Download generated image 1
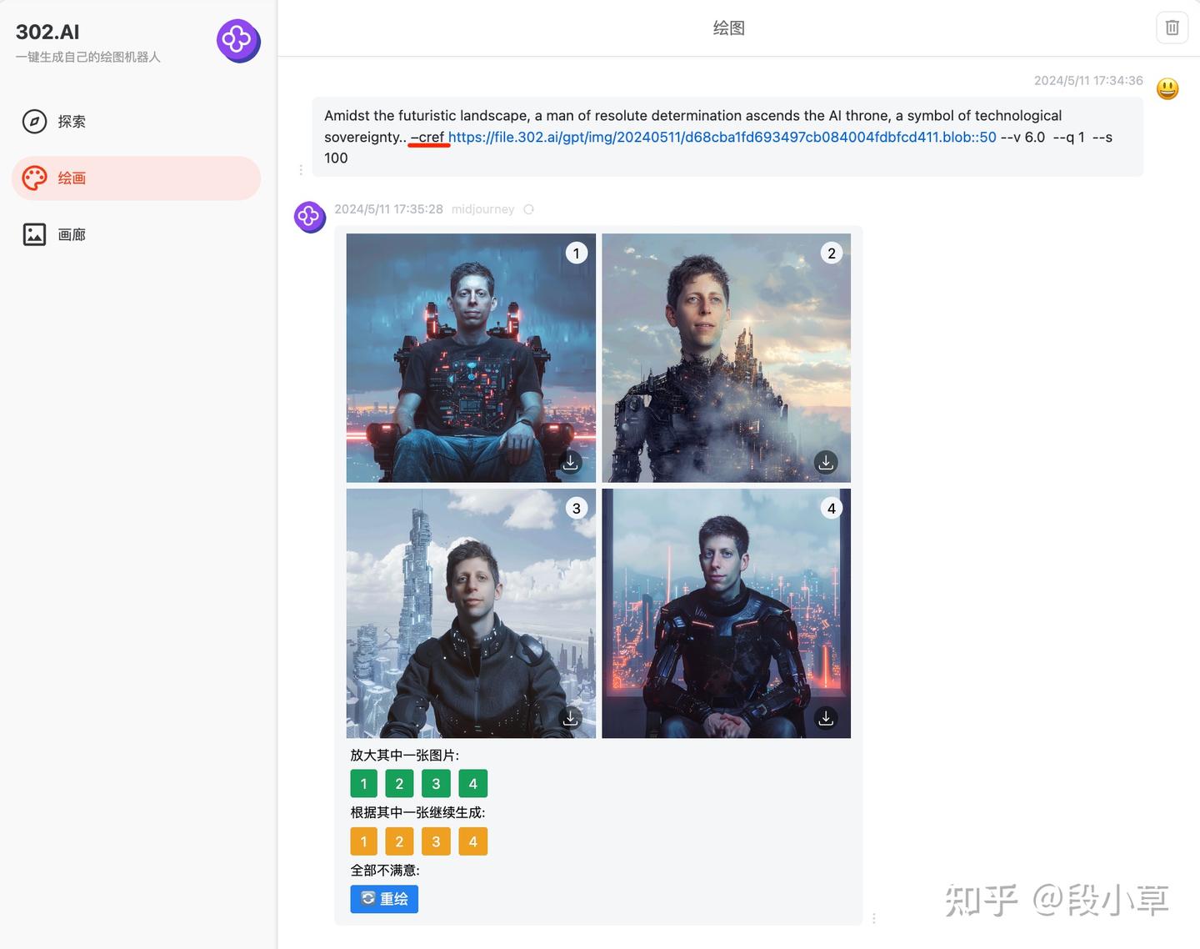The height and width of the screenshot is (949, 1200). coord(570,462)
